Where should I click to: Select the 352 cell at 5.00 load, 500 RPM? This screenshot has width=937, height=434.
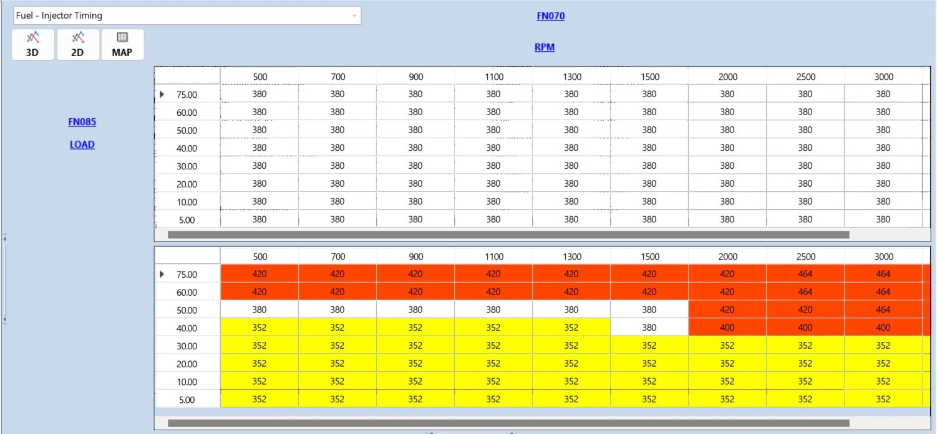260,399
